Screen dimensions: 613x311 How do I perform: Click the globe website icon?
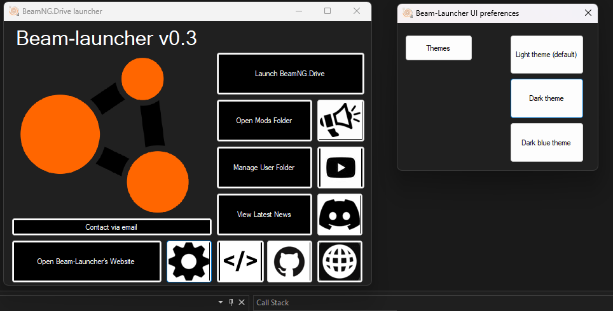tap(340, 261)
